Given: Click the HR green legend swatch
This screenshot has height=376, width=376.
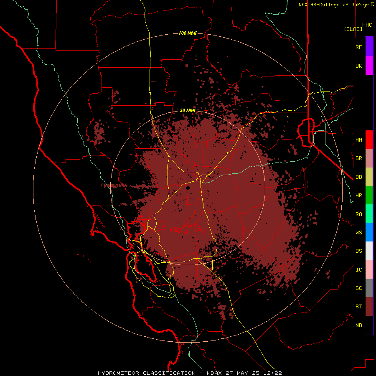Looking at the screenshot, I should coord(369,195).
